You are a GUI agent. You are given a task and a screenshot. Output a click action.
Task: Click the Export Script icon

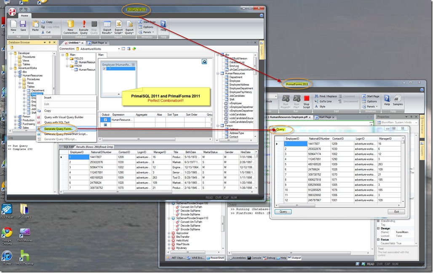point(118,24)
